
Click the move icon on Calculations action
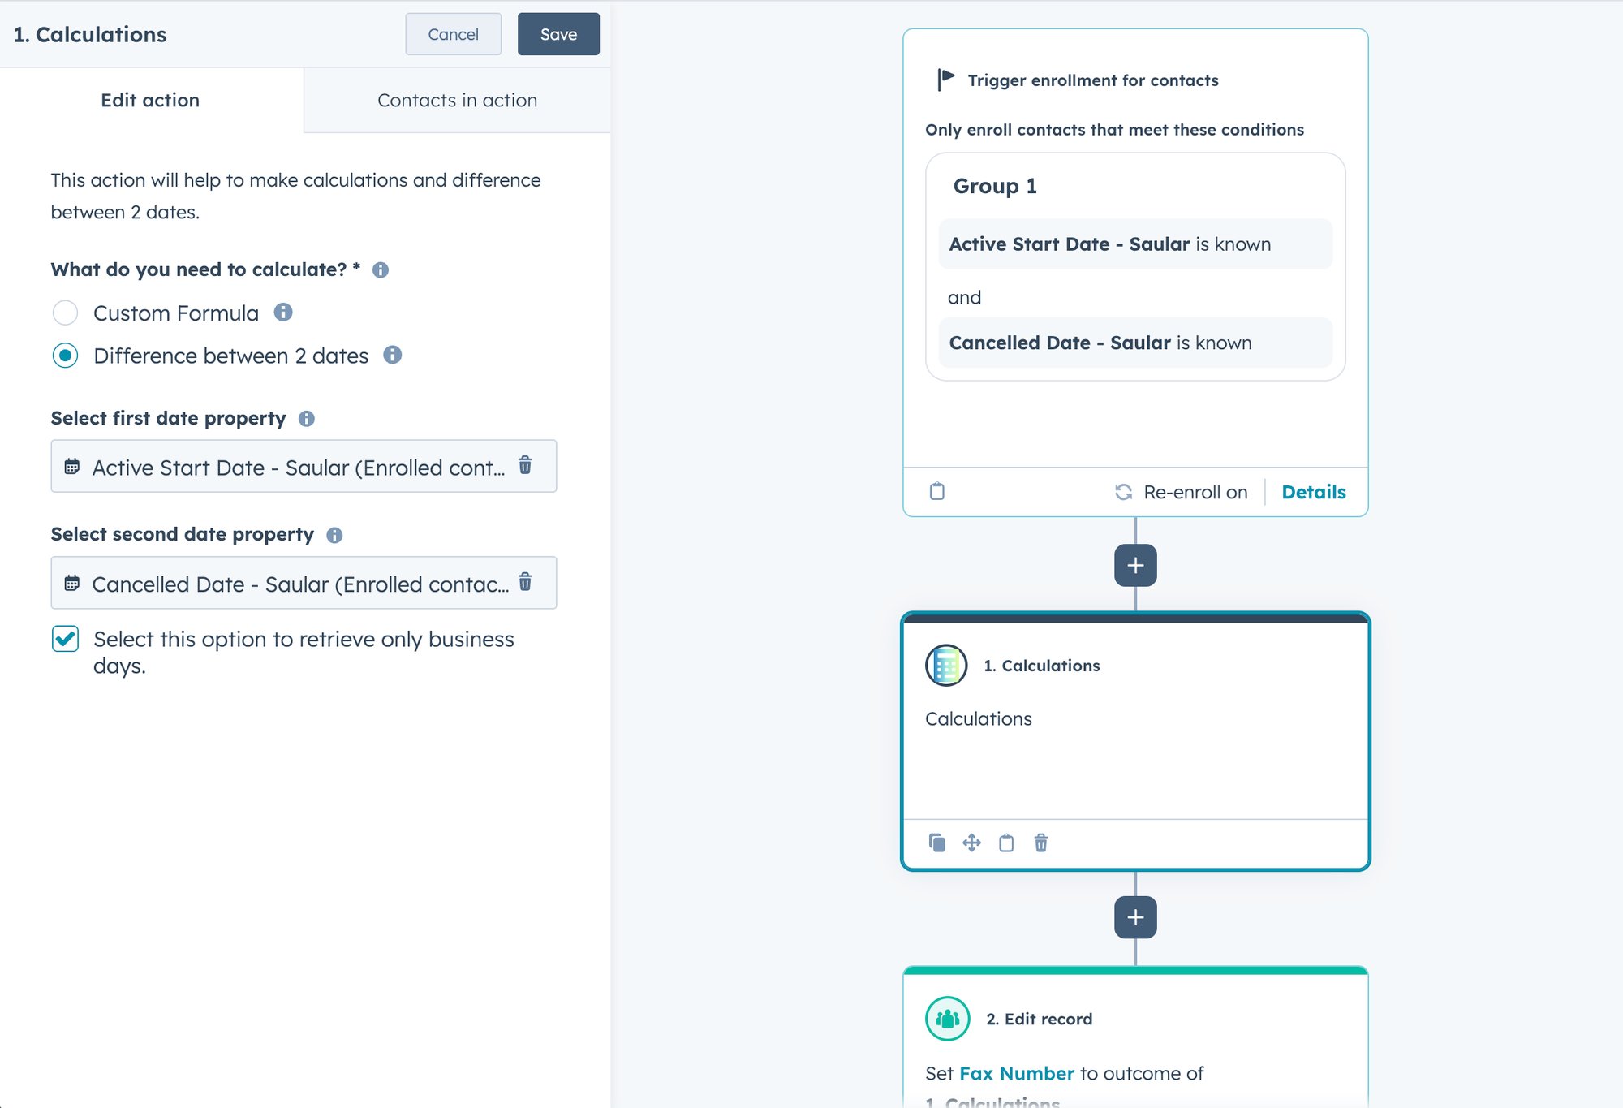coord(971,843)
